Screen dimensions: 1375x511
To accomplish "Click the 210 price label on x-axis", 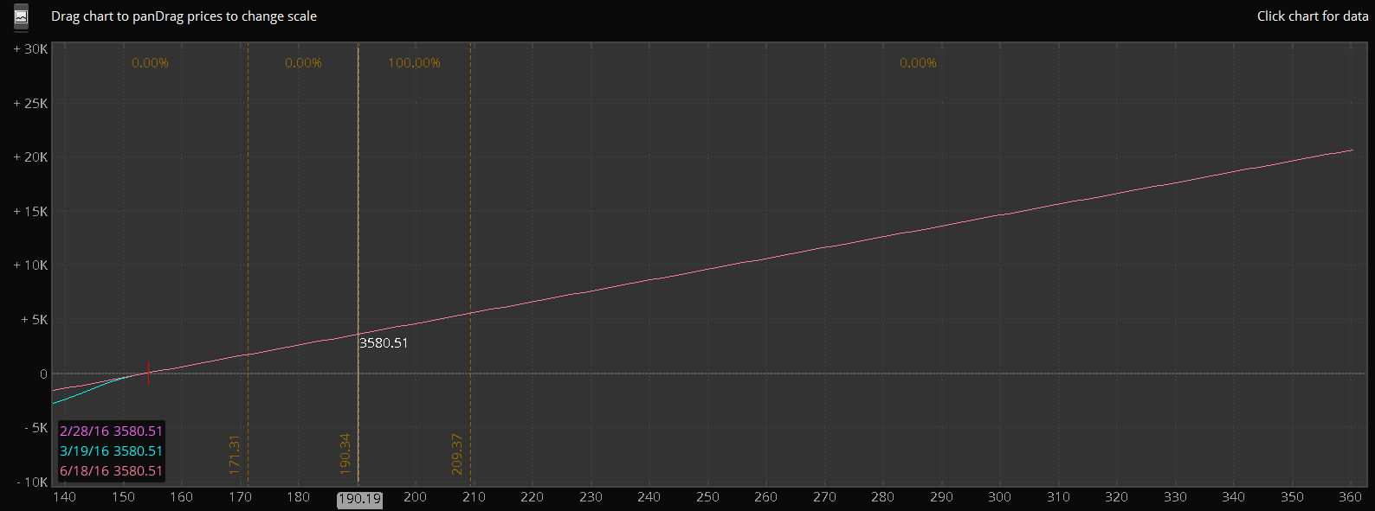I will 474,497.
